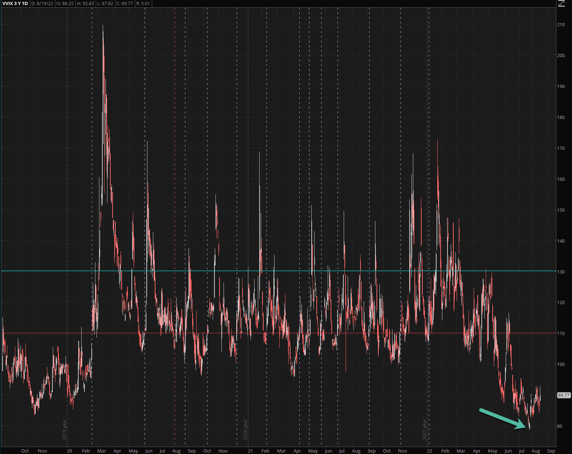The image size is (572, 454).
Task: Click the close value C: 89.77 in header
Action: pyautogui.click(x=125, y=4)
